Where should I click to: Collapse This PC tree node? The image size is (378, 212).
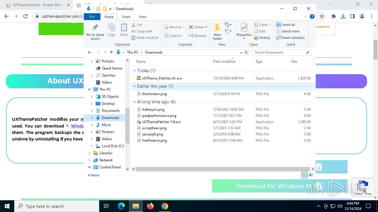click(x=89, y=90)
